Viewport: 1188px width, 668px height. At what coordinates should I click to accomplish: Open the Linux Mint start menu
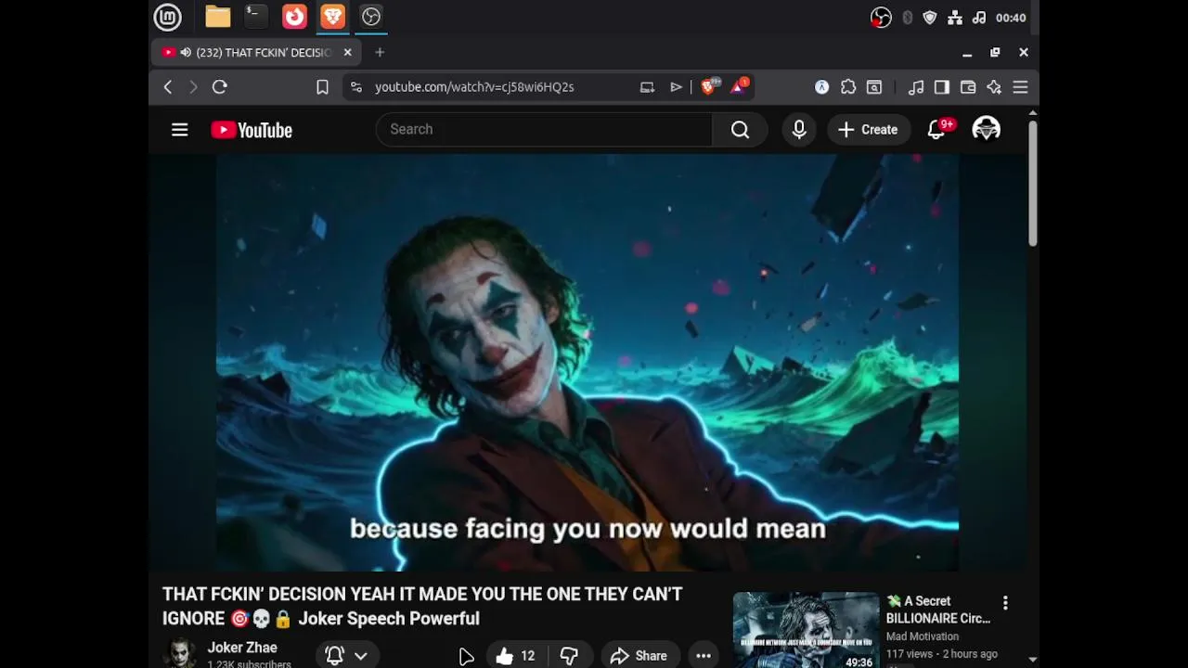point(167,17)
